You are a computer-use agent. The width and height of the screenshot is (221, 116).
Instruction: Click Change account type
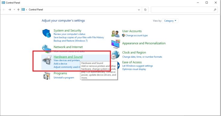(x=136, y=36)
